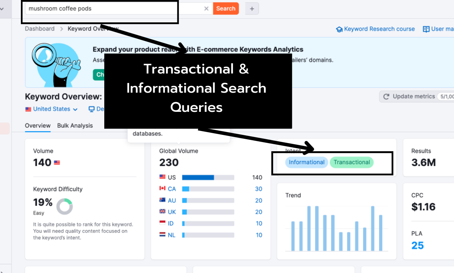454x273 pixels.
Task: Click the US flag beside Volume 140
Action: (x=57, y=162)
